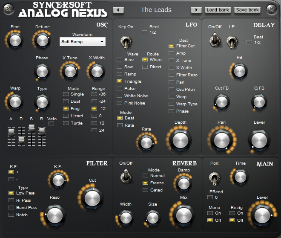Select the Sine LFO wave
The height and width of the screenshot is (238, 281).
119,60
